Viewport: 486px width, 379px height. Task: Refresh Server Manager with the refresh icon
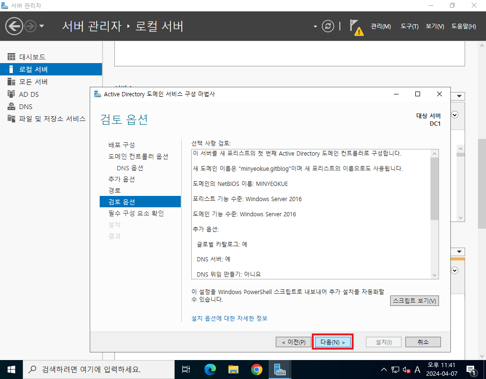point(327,26)
